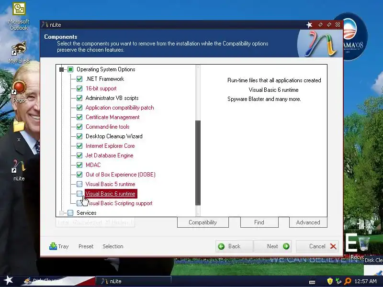Go Back to the previous page
Screen dimensions: 383x287
tap(235, 246)
